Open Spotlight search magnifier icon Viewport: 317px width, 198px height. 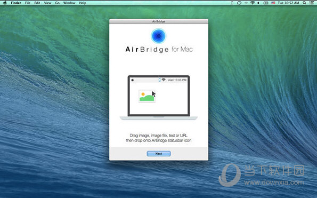304,3
